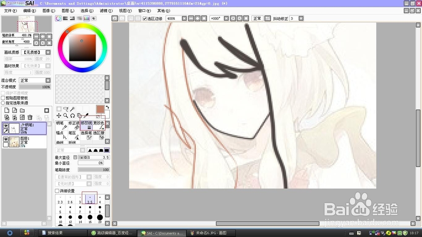Screen dimensions: 422x237
Task: Click the navigator zoom in plus button
Action: coord(43,37)
